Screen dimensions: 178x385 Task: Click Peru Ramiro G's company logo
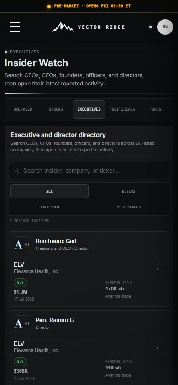22,324
